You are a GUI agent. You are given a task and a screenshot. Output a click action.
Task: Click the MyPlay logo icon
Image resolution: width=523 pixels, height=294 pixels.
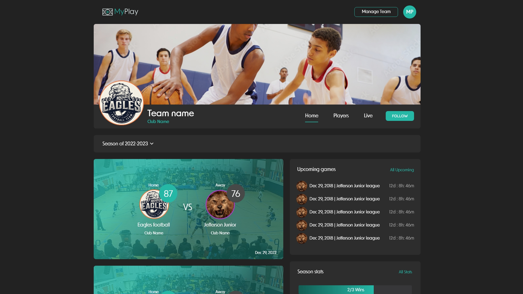point(107,12)
